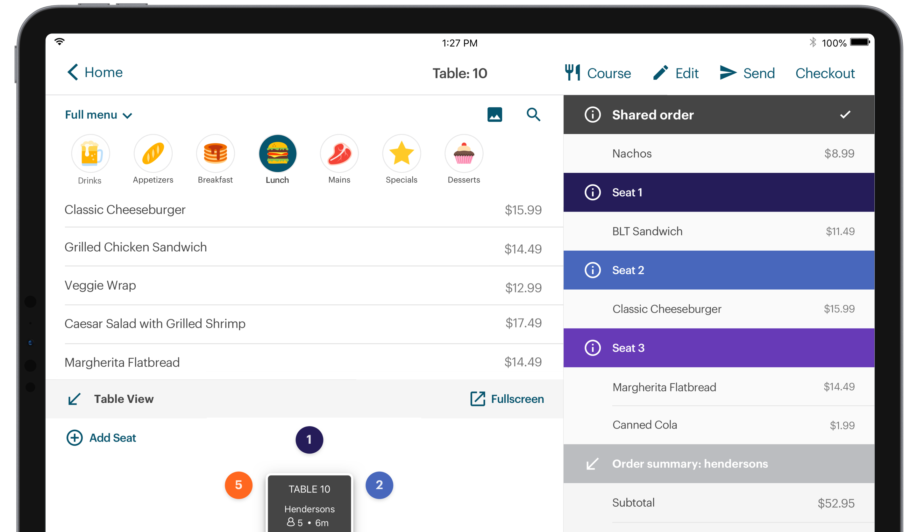
Task: Tap the Wi-Fi status icon
Action: click(x=60, y=41)
